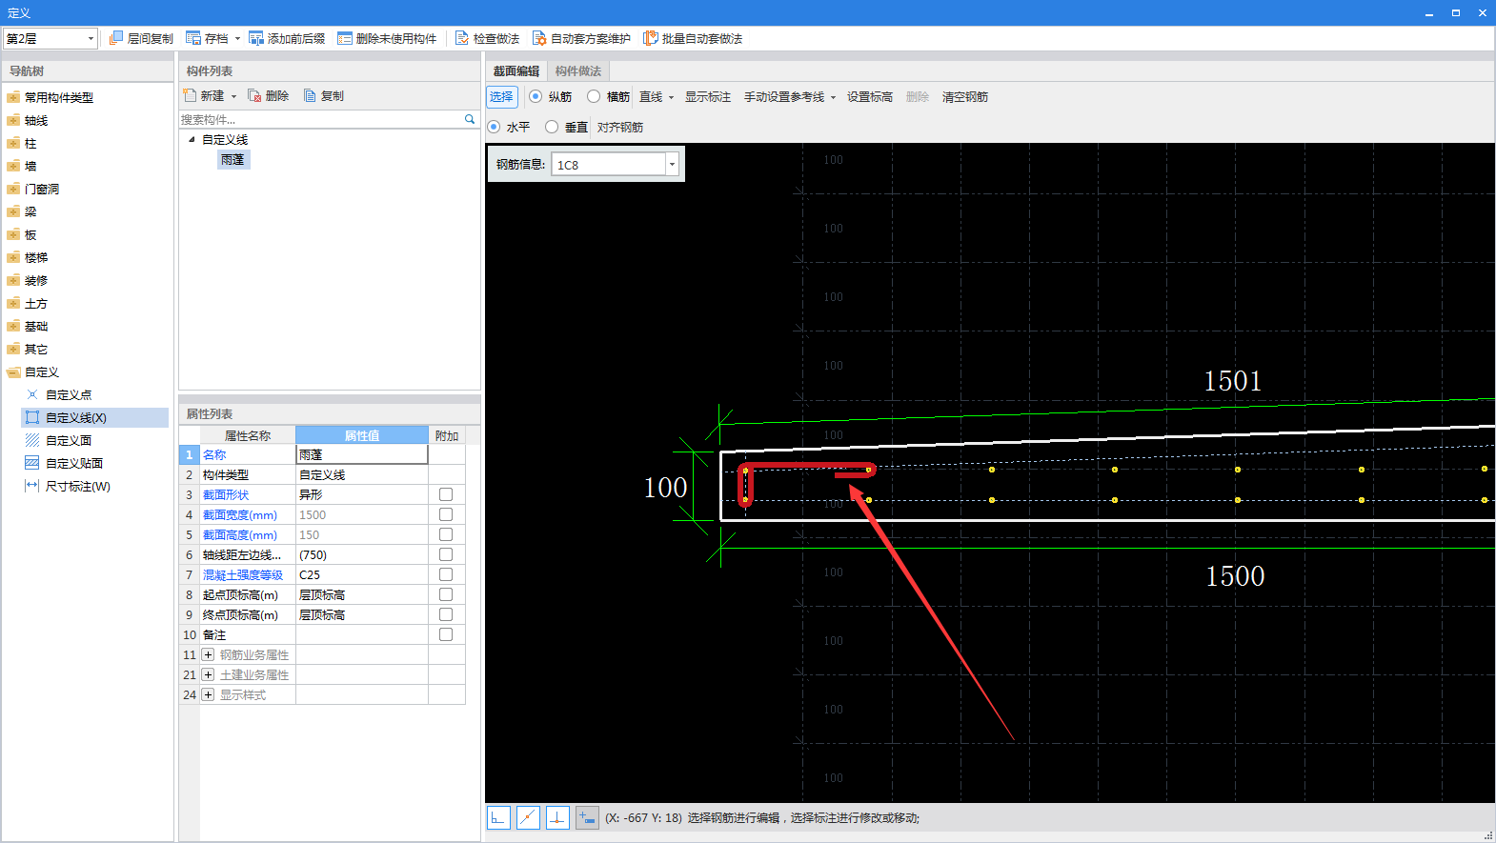Select the 纵筋 longitudinal rebar radio button
The height and width of the screenshot is (843, 1496).
click(536, 96)
